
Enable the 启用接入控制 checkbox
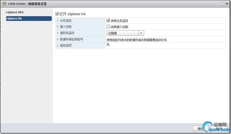(x=108, y=27)
